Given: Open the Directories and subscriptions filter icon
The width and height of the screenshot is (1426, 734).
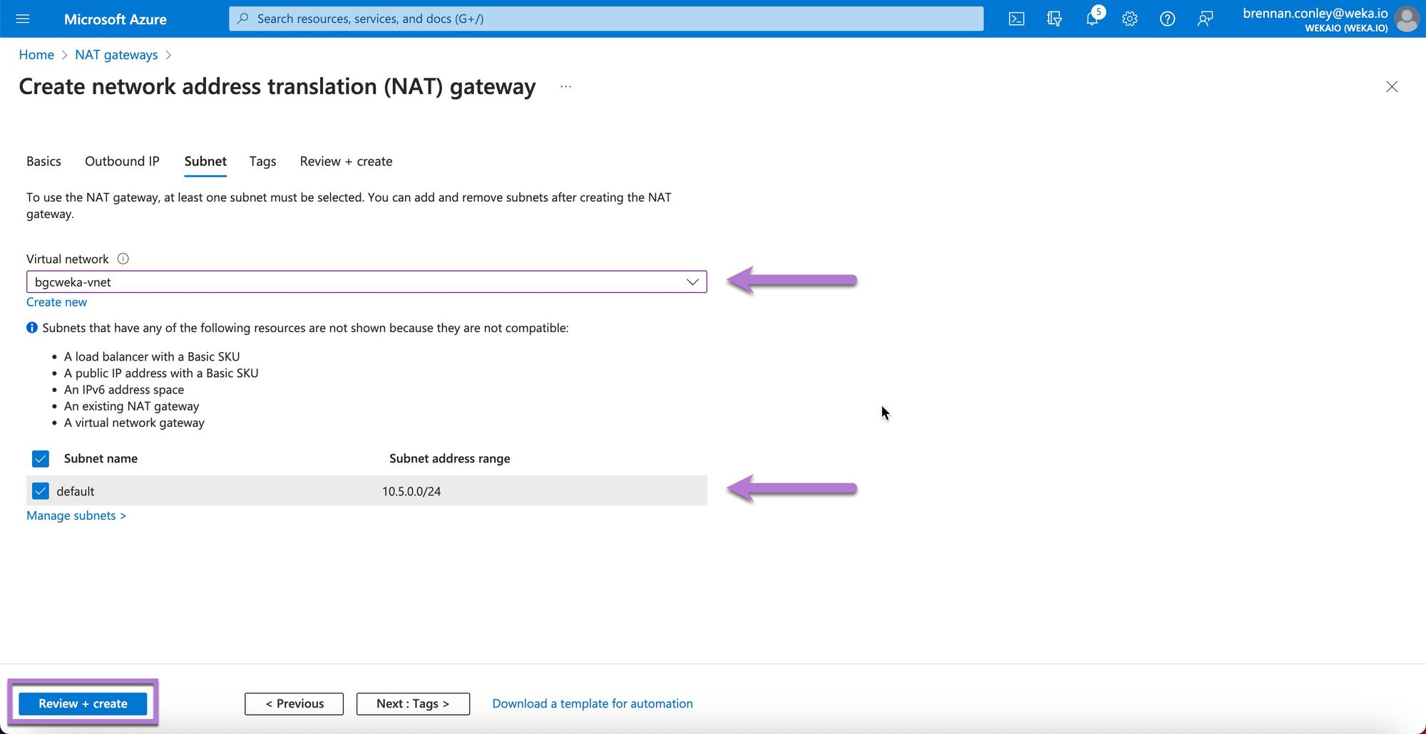Looking at the screenshot, I should pos(1054,19).
